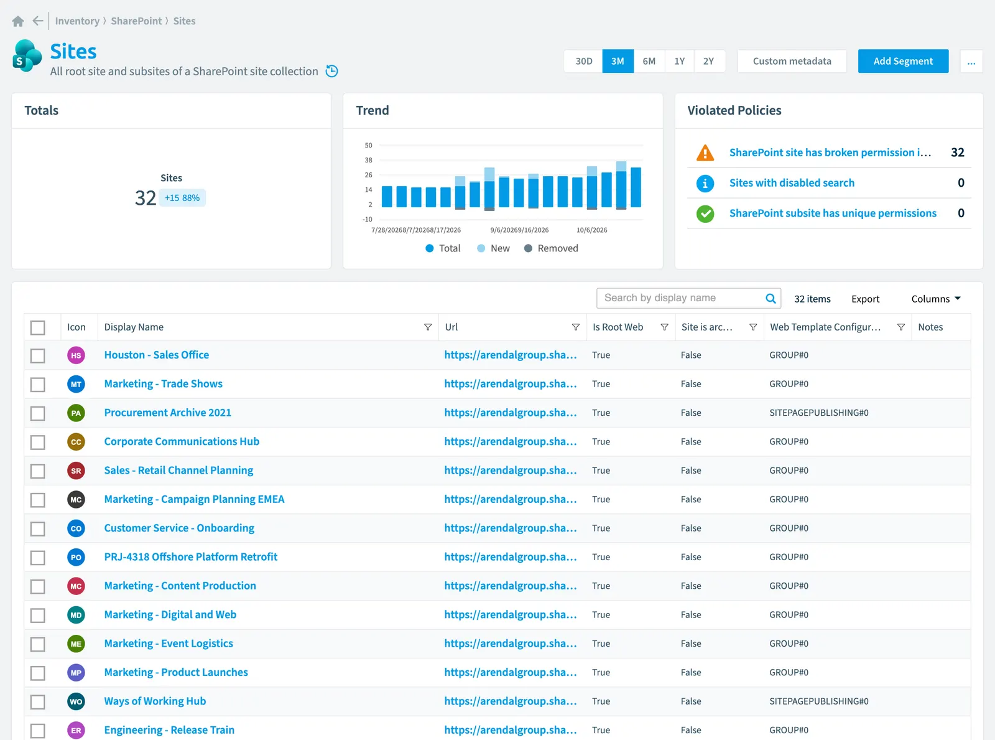995x740 pixels.
Task: Open Custom metadata
Action: [x=792, y=61]
